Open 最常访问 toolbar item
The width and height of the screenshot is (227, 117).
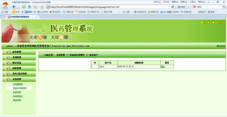(153, 12)
